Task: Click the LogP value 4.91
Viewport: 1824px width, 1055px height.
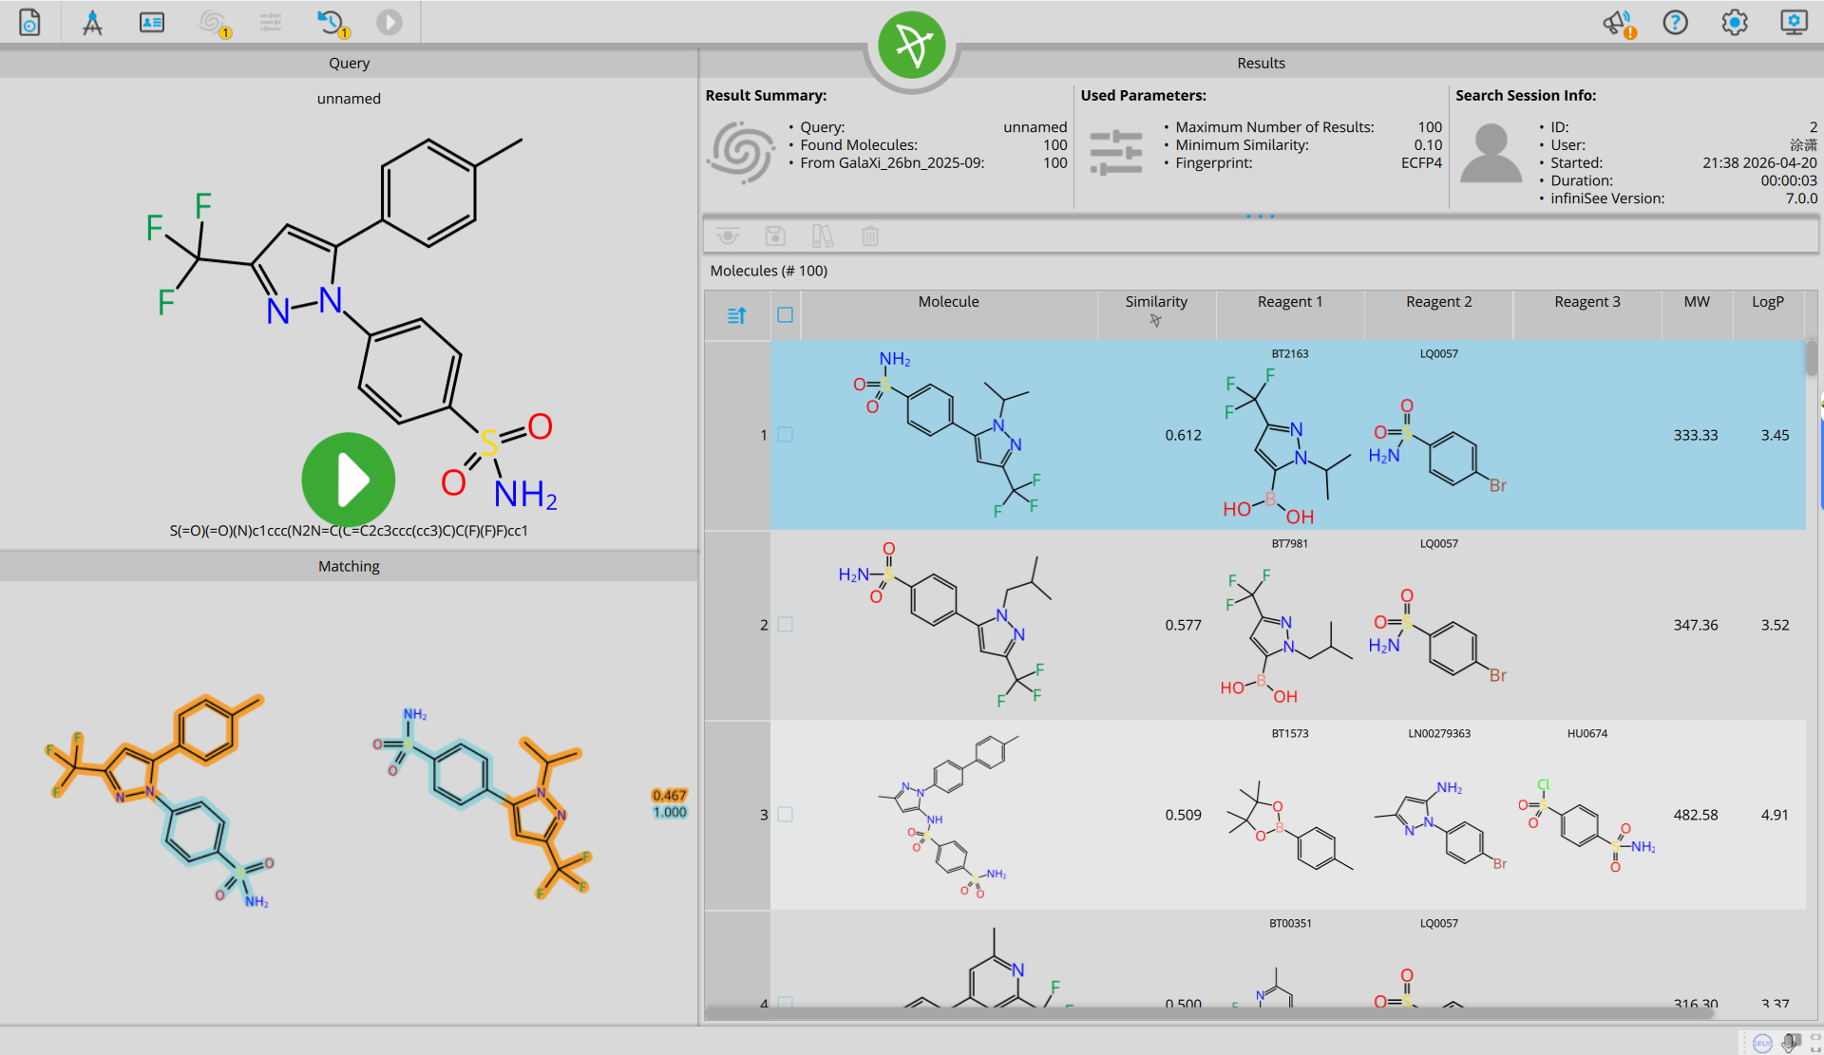Action: (x=1775, y=815)
